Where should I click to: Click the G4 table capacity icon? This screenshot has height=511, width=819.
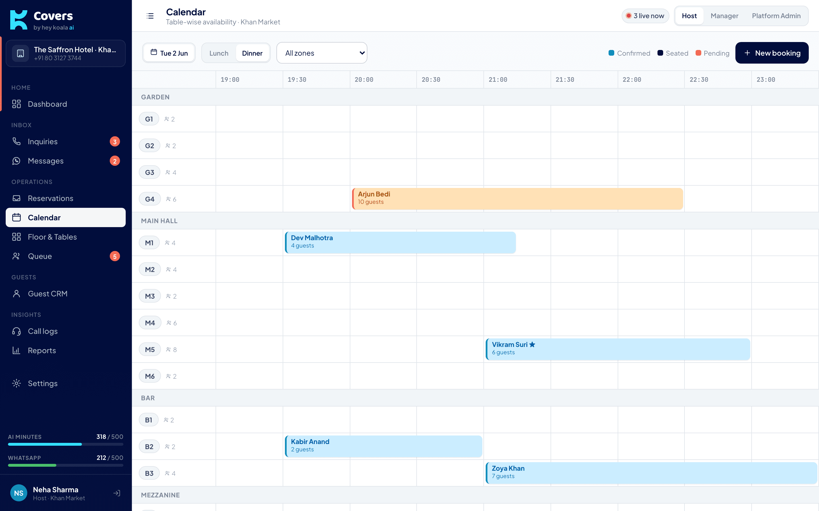point(168,199)
